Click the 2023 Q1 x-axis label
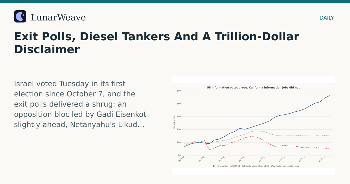This screenshot has width=350, height=184. click(x=262, y=159)
